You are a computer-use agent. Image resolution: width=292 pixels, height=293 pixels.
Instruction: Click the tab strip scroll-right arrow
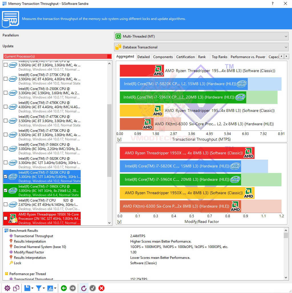(x=286, y=56)
